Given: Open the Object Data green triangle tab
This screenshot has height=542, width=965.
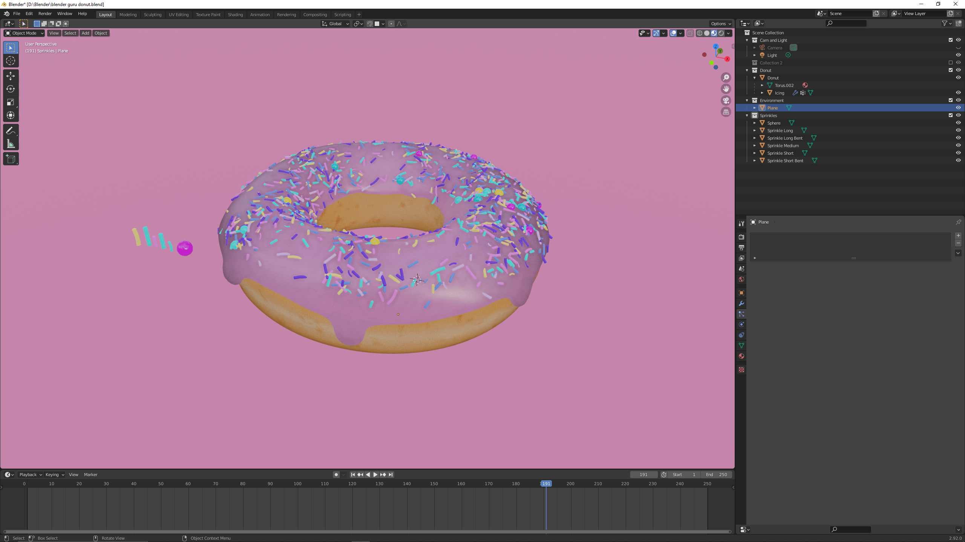Looking at the screenshot, I should pos(741,345).
